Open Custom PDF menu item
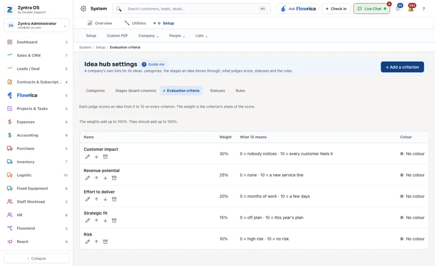This screenshot has width=435, height=266. [117, 36]
